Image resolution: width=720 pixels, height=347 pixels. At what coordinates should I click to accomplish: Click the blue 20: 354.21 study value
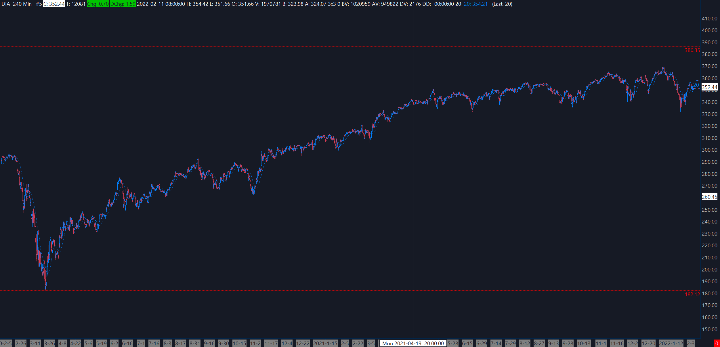pyautogui.click(x=475, y=4)
